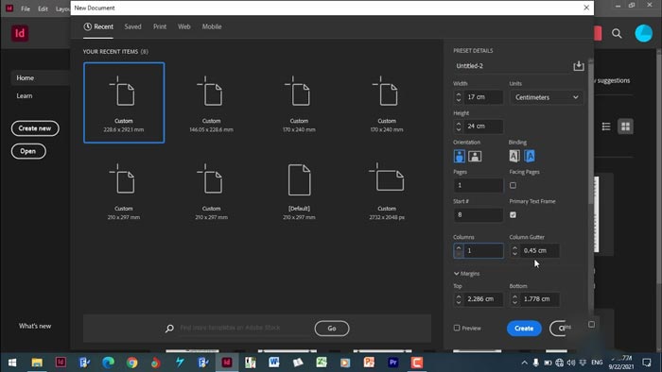Open the Units dropdown showing Centimeters
The width and height of the screenshot is (662, 372).
547,97
